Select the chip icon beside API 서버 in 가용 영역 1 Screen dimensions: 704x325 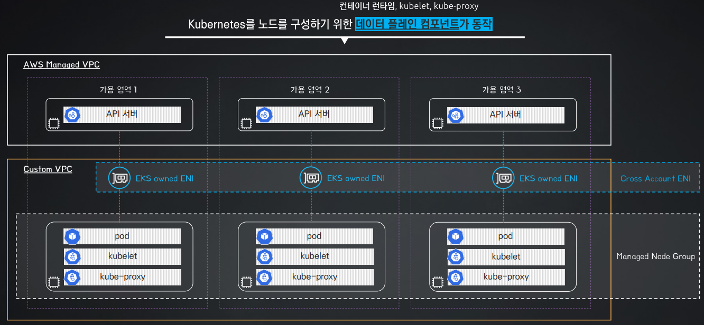point(53,123)
